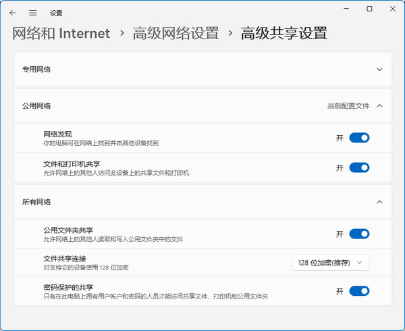Click description 允许网络上的其他人访问此设备上的共享文件和打印机
The width and height of the screenshot is (405, 331).
116,173
